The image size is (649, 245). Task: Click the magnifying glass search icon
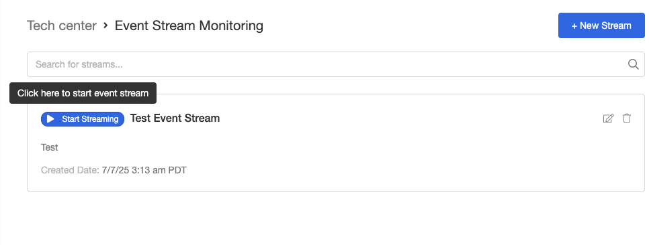tap(634, 64)
